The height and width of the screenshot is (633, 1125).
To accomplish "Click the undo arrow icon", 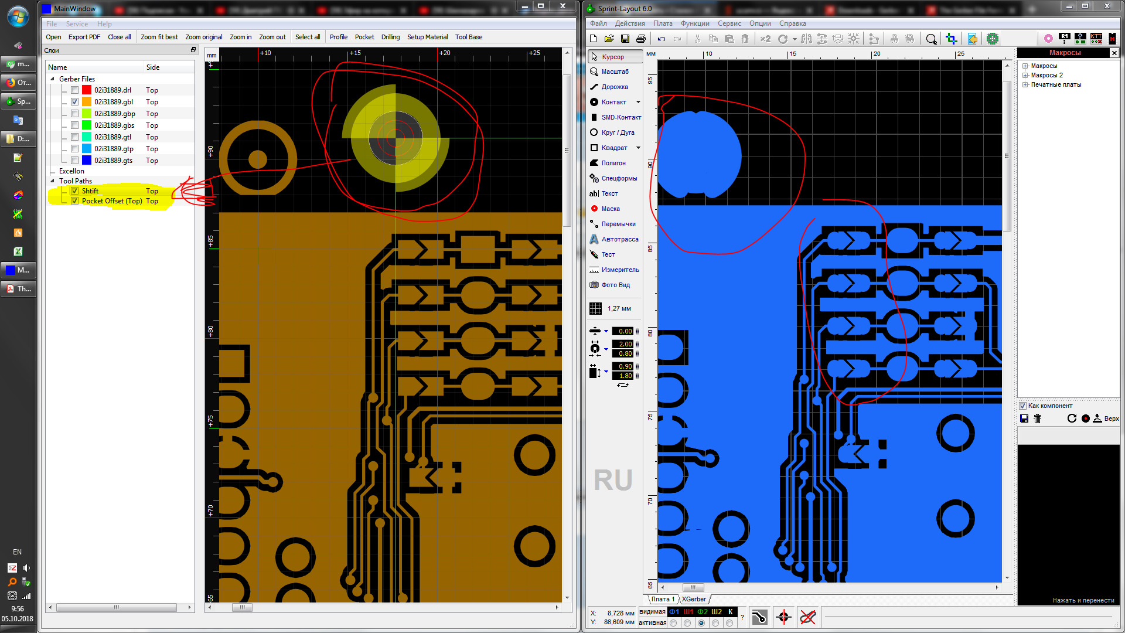I will pyautogui.click(x=662, y=39).
